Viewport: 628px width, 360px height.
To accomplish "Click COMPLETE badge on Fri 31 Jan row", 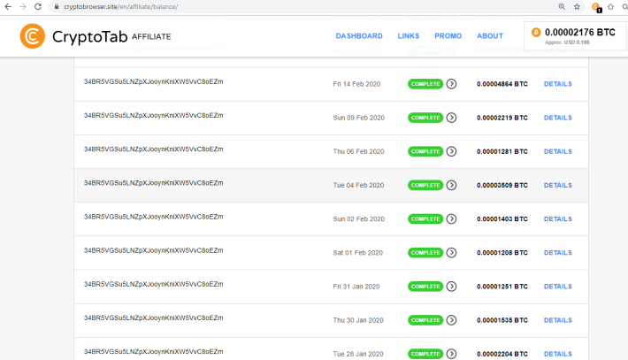I will [425, 287].
